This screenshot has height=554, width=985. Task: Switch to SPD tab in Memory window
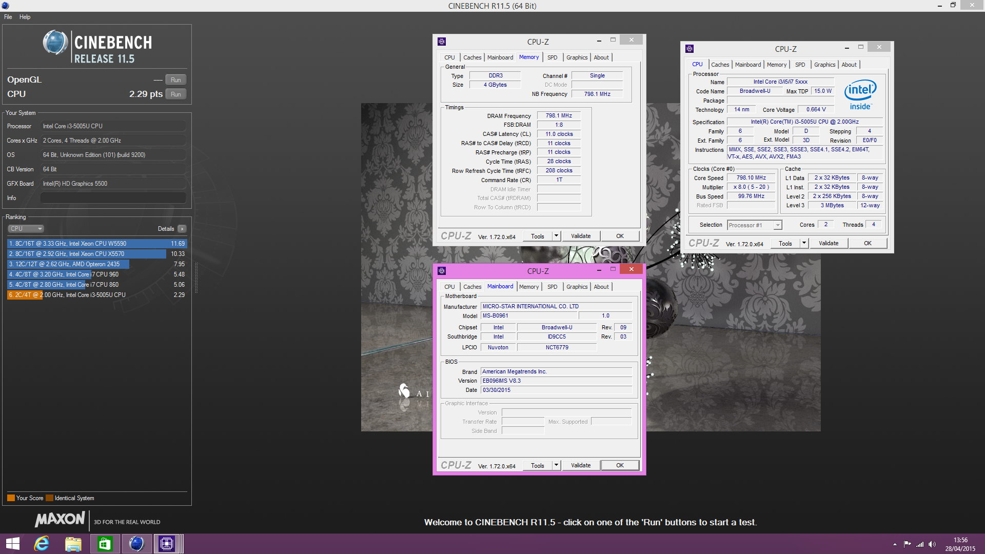pos(552,57)
